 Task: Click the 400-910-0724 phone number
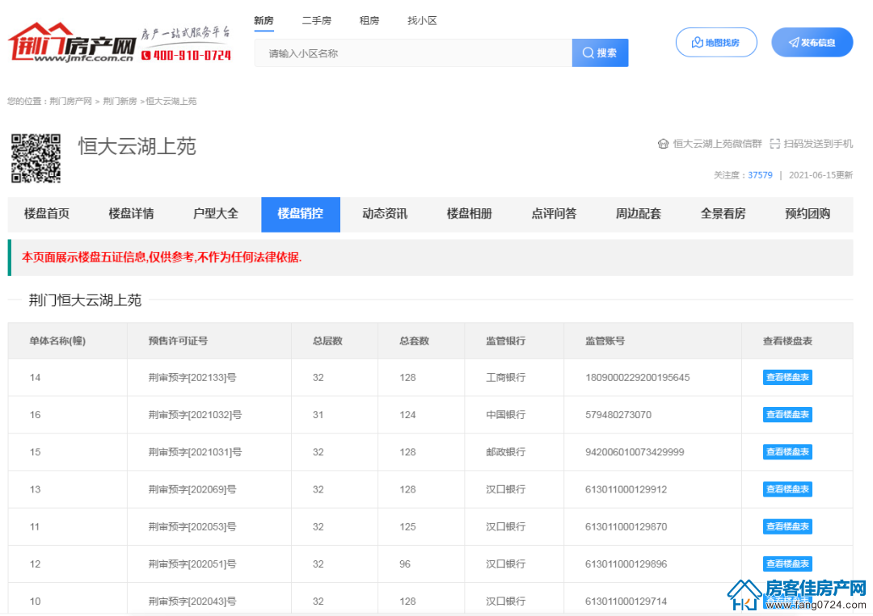pyautogui.click(x=186, y=55)
